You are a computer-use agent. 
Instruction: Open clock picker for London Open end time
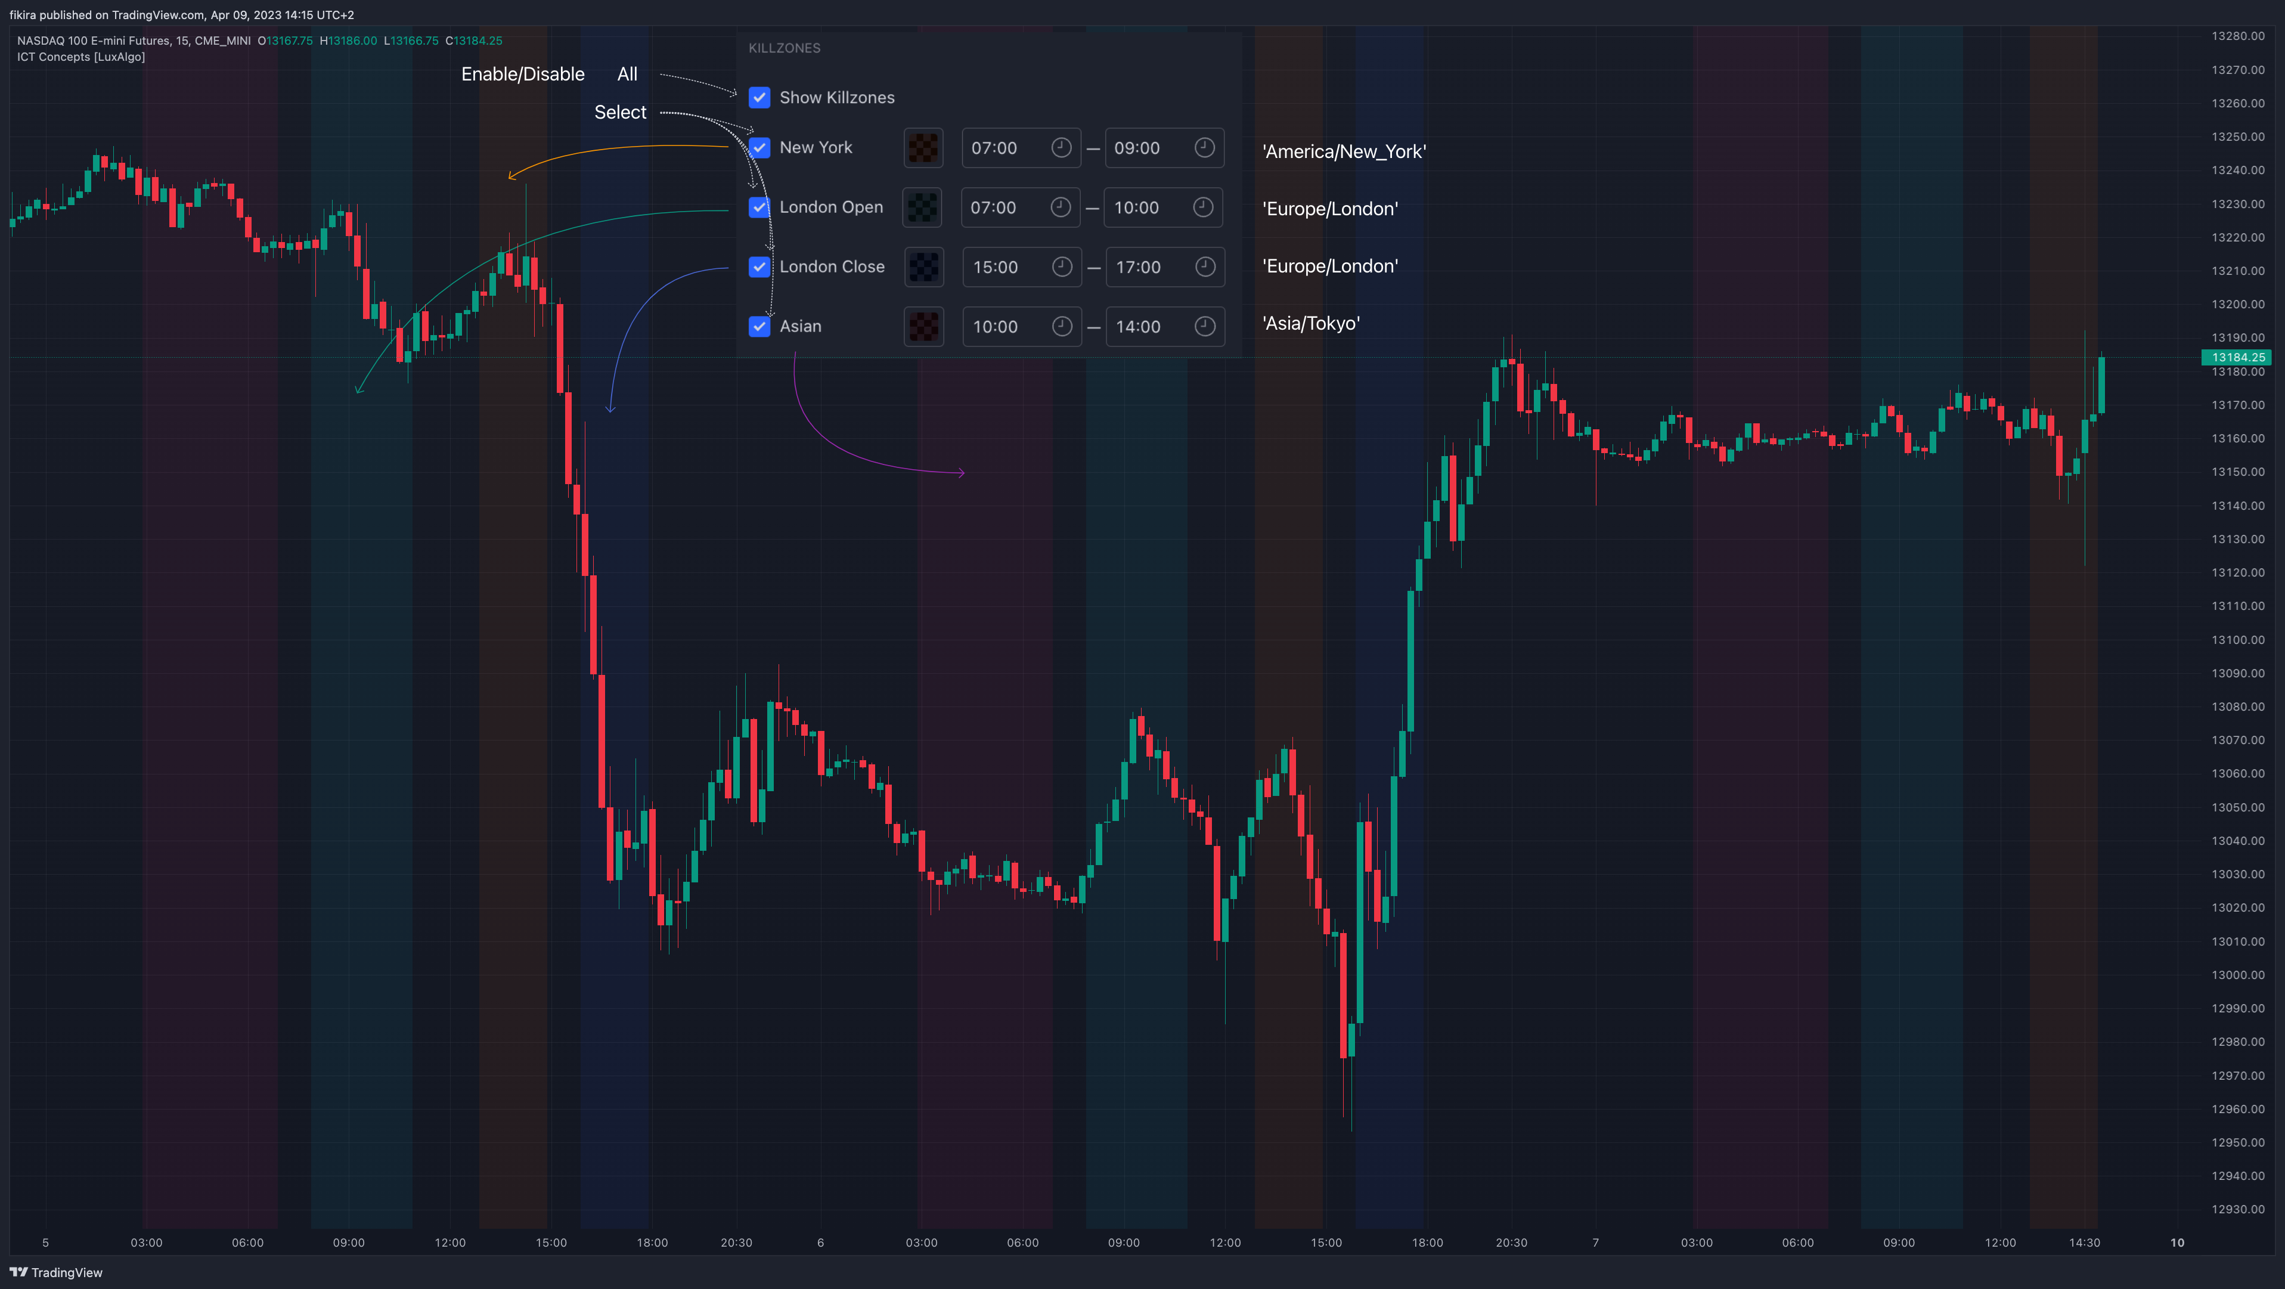click(1203, 207)
